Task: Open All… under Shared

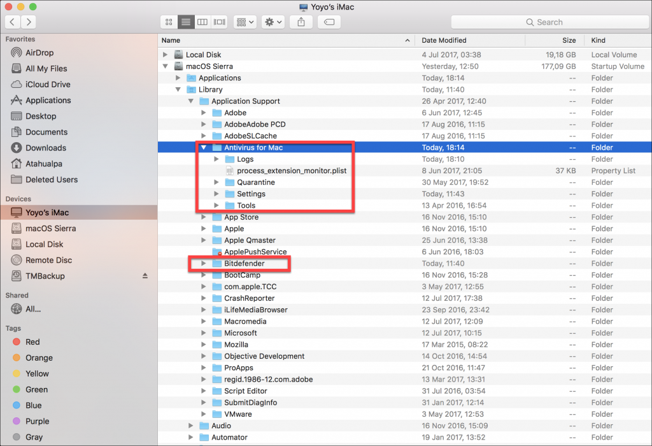Action: pos(33,309)
